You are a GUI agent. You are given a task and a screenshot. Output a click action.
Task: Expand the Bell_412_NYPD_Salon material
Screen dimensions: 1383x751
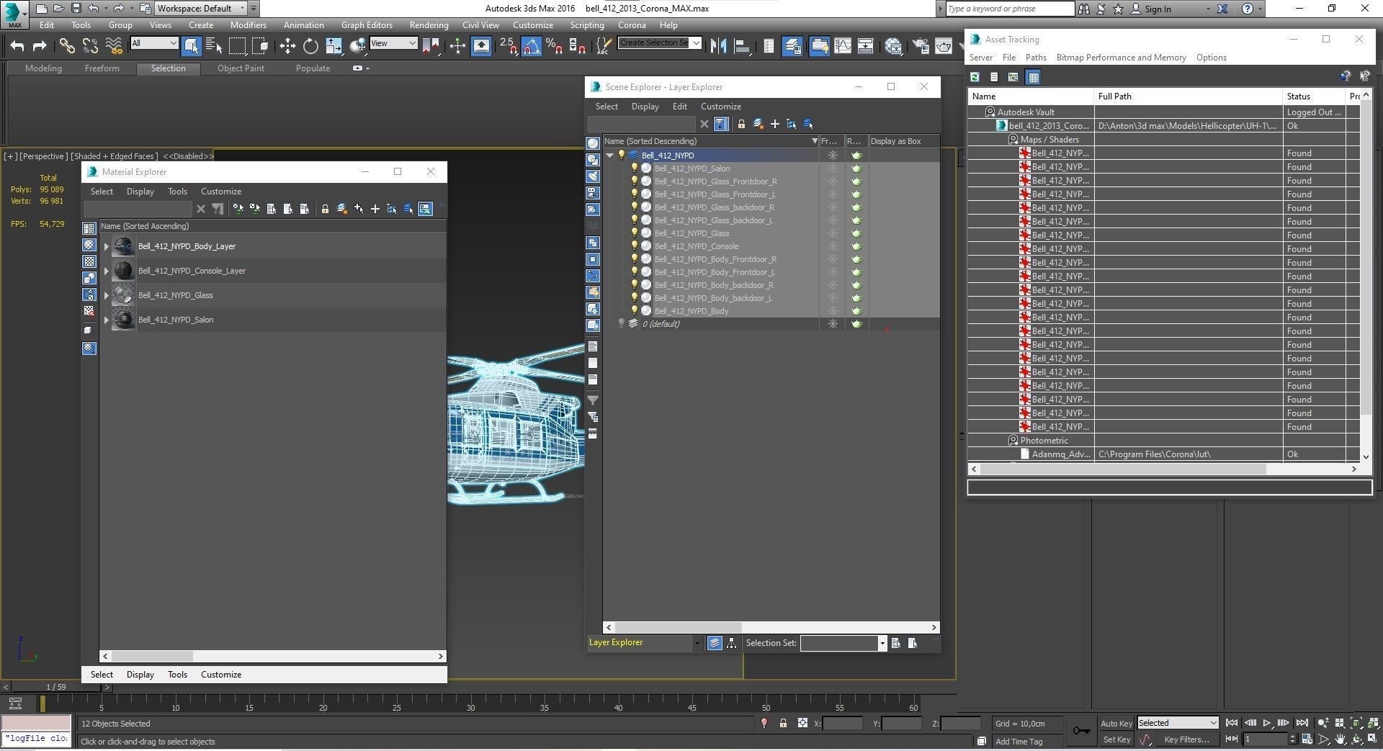107,320
